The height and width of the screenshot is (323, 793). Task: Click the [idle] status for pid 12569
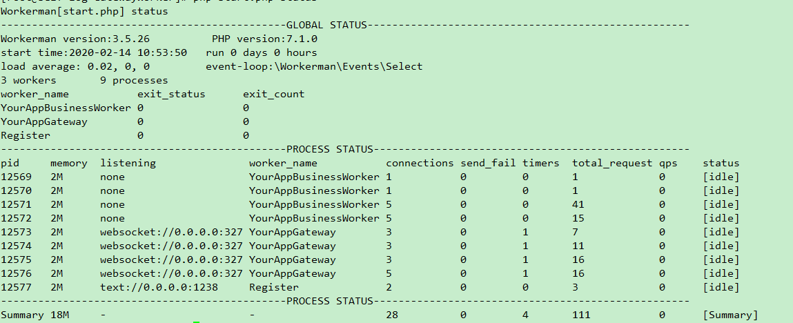[x=721, y=177]
